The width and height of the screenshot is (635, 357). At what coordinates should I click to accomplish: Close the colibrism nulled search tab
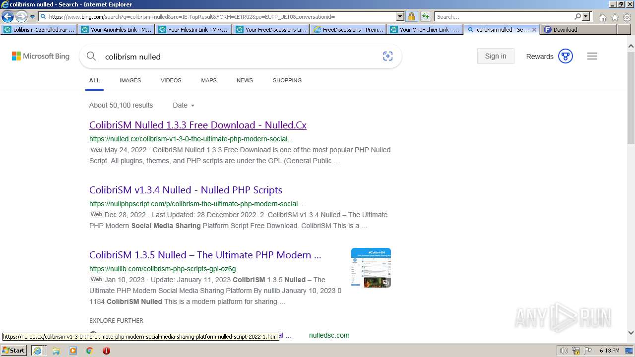[534, 30]
